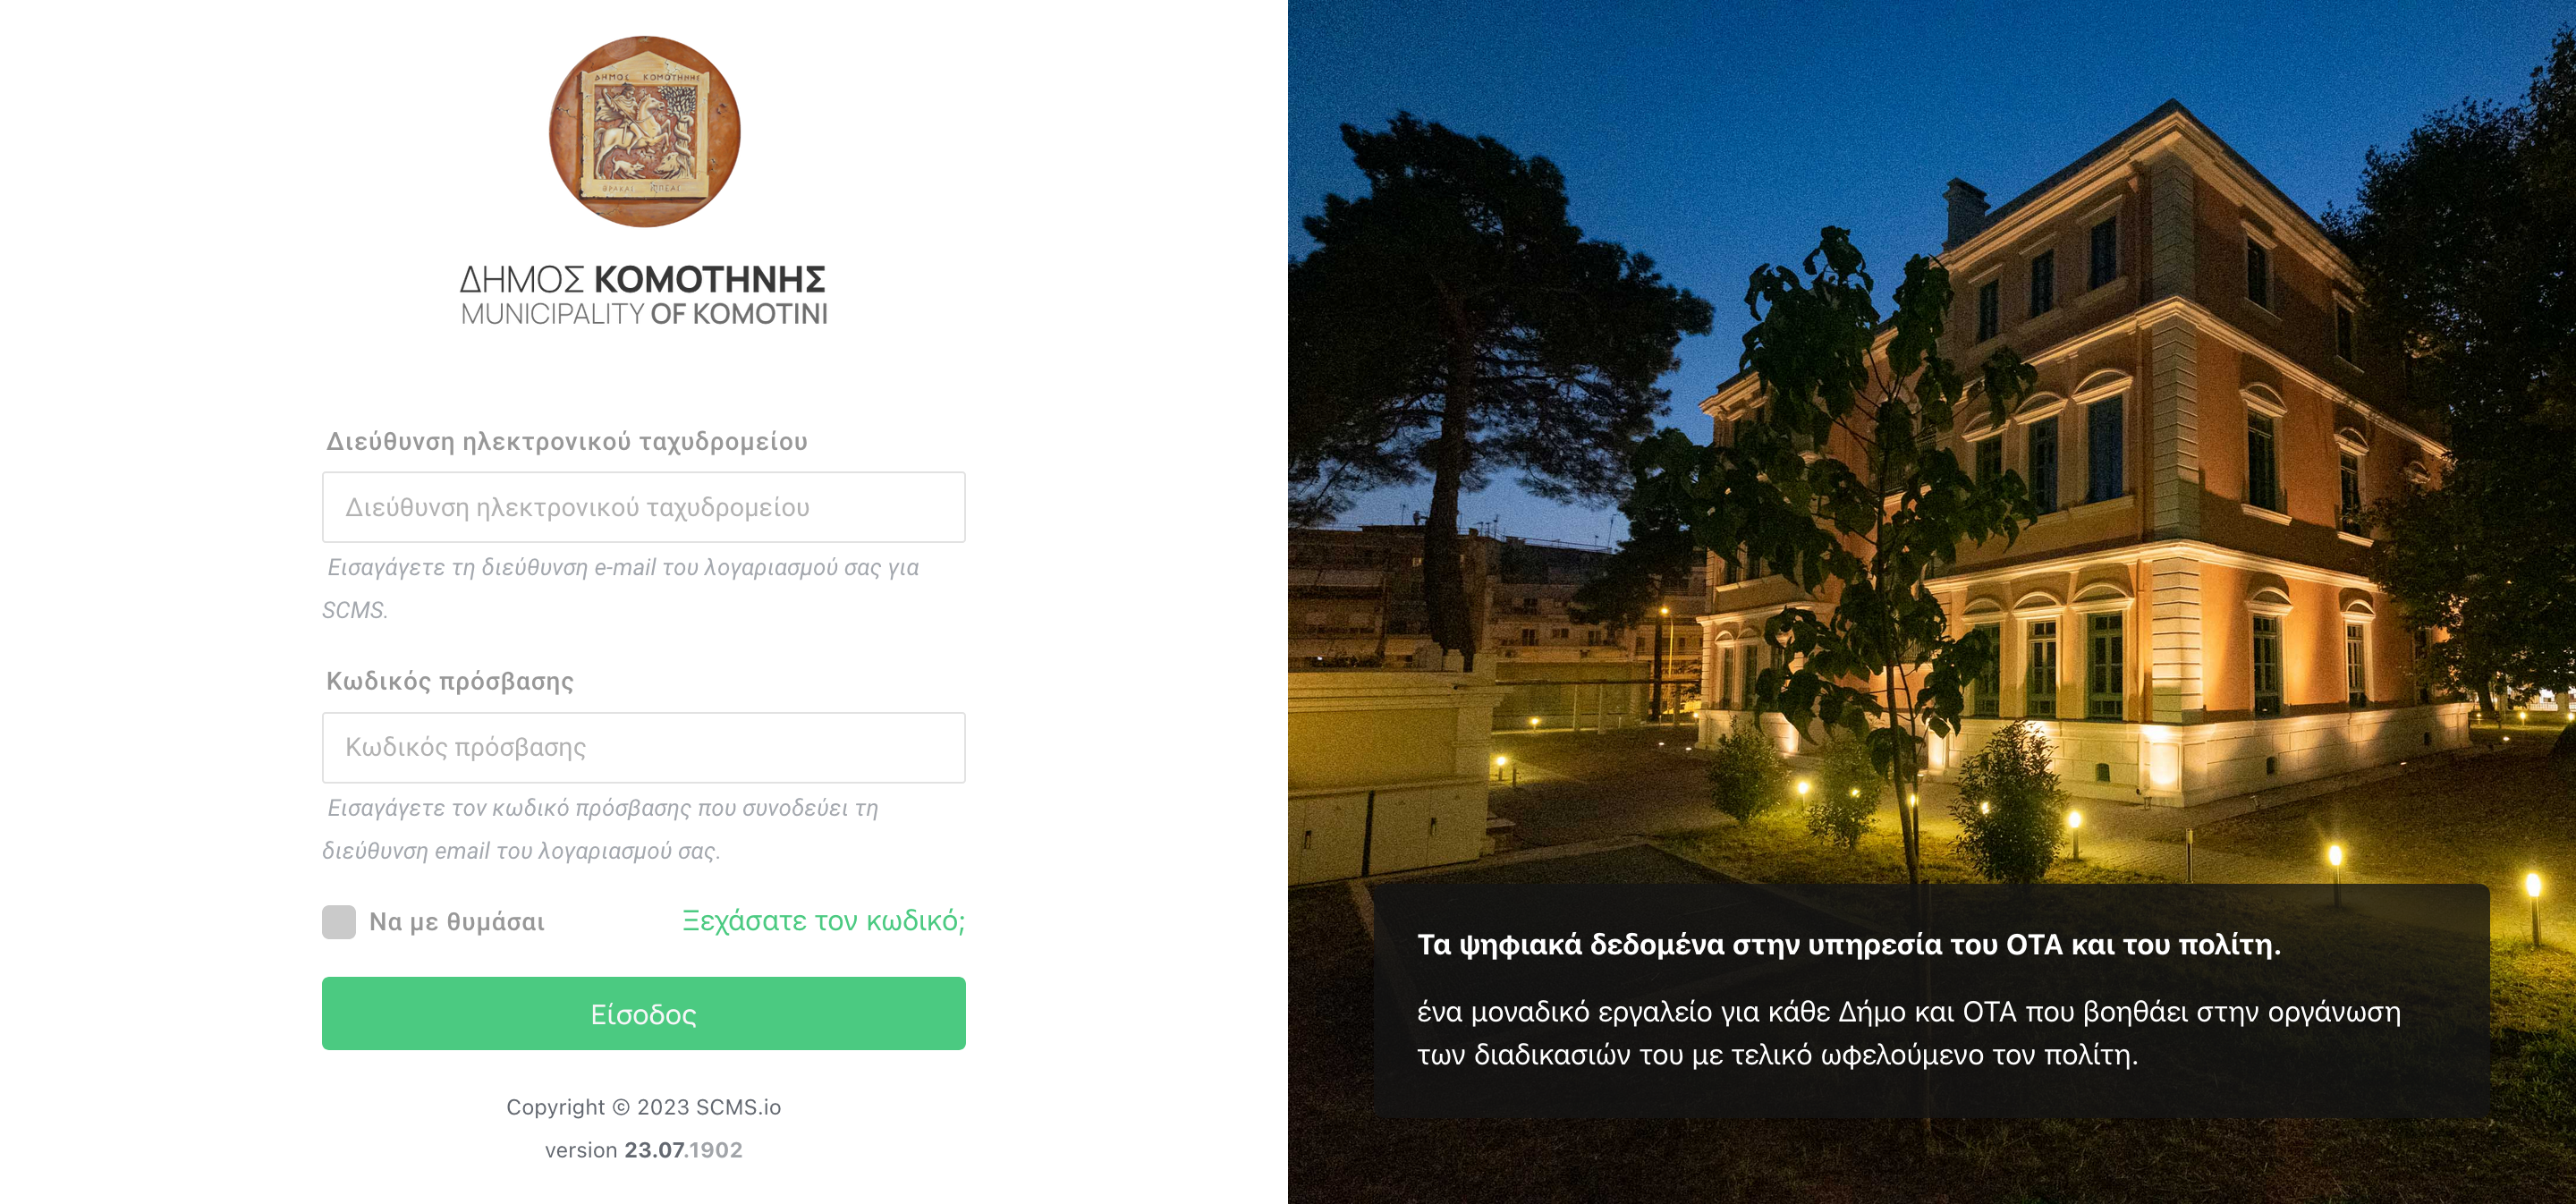Focus the email address input field
This screenshot has width=2576, height=1204.
(x=644, y=507)
